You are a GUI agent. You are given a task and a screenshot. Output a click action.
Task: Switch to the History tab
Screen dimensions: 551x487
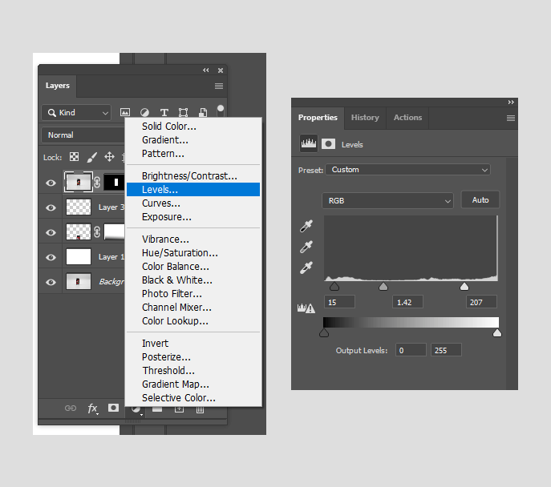365,118
